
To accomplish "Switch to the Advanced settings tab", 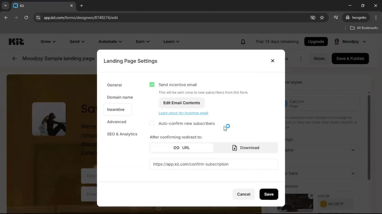I will 117,122.
